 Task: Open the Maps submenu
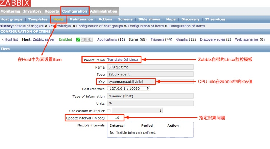click(171, 19)
